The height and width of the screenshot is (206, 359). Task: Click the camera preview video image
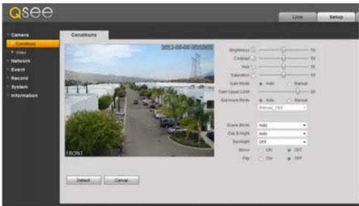point(140,100)
